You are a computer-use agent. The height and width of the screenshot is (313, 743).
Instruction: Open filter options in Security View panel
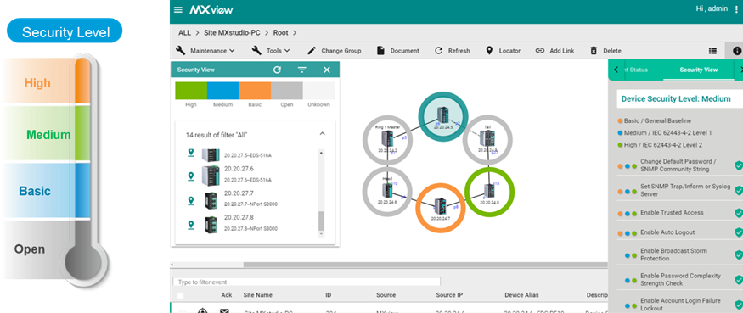[301, 70]
